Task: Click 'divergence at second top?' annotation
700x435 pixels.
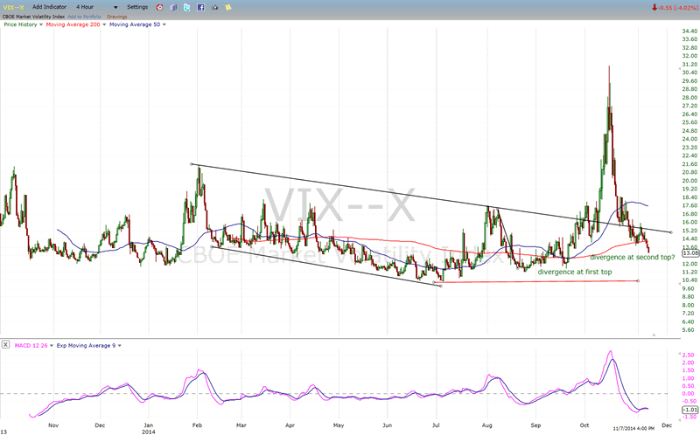Action: [x=632, y=257]
